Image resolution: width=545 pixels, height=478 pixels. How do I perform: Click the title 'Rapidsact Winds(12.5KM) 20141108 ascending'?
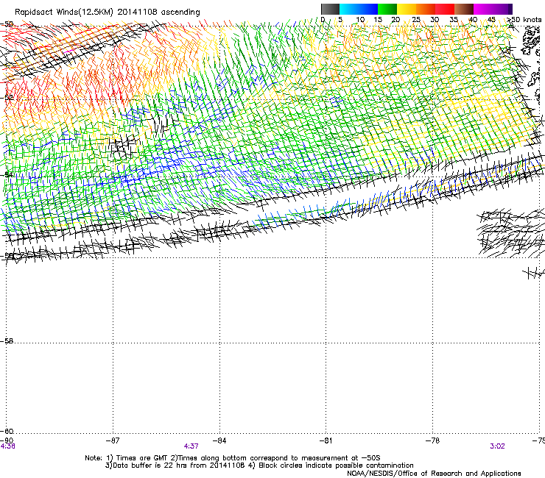[108, 12]
